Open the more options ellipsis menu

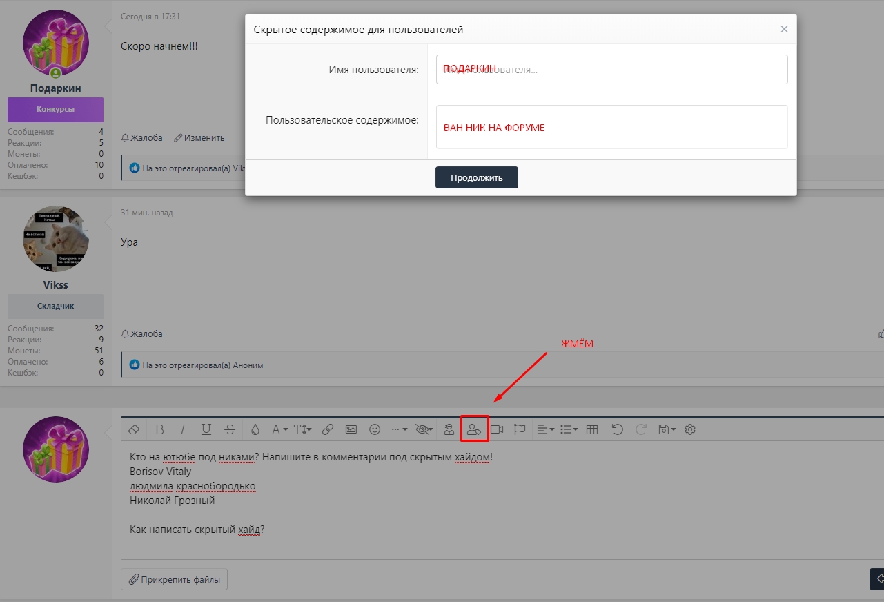[399, 429]
